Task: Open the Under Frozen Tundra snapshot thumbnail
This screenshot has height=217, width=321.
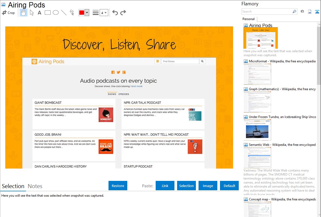Action: (257, 130)
